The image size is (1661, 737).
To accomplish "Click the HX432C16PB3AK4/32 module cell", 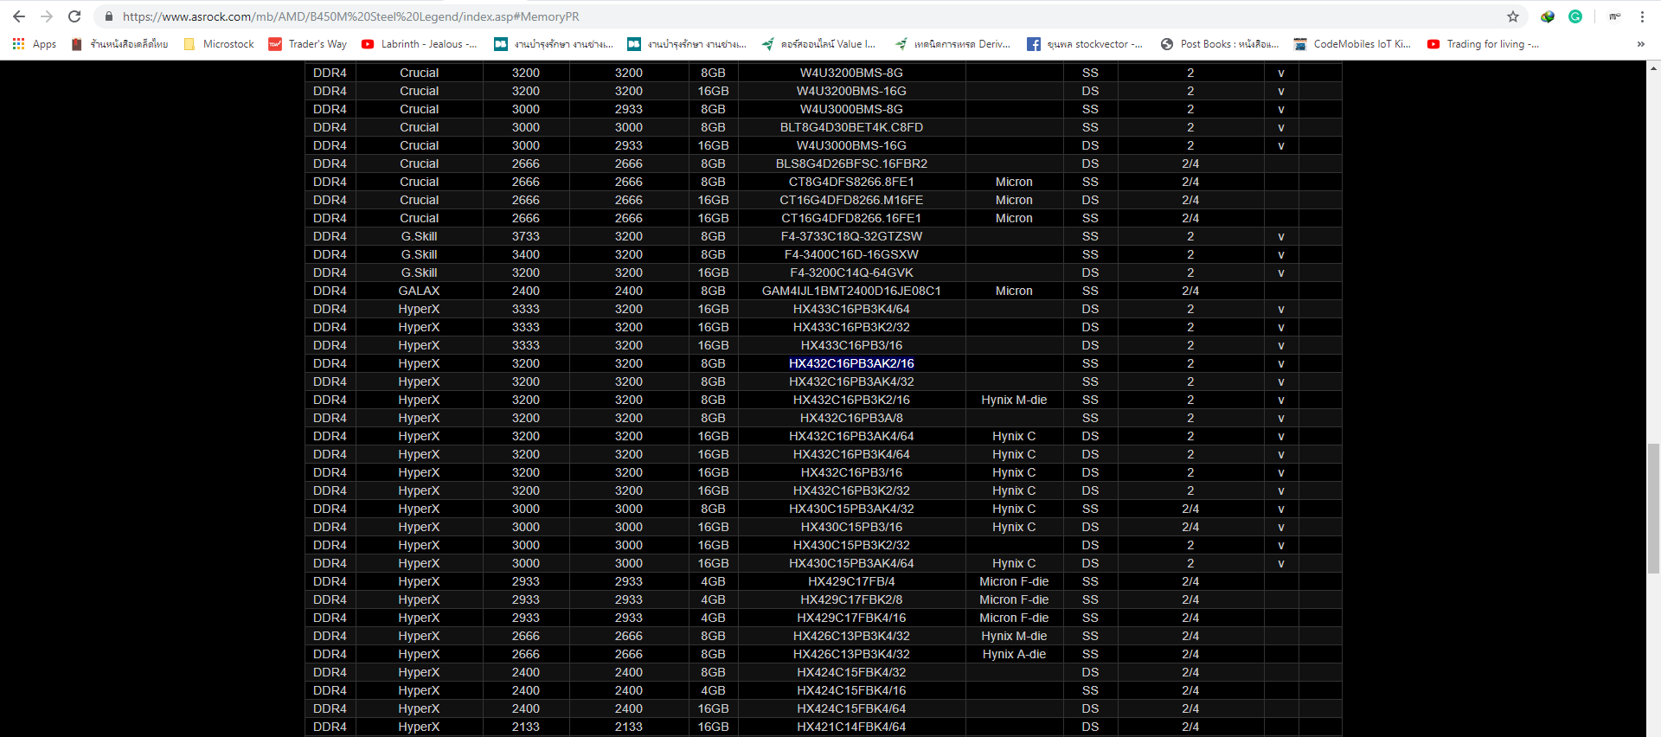I will pyautogui.click(x=851, y=381).
